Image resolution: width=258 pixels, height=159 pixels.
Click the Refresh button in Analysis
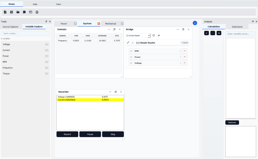coord(232,123)
